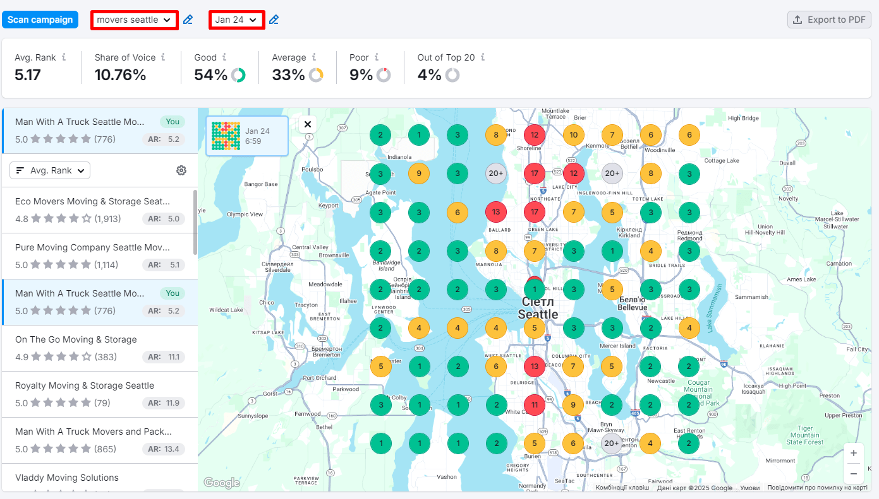Image resolution: width=879 pixels, height=499 pixels.
Task: Select the map pin ranked 10
Action: [x=573, y=134]
